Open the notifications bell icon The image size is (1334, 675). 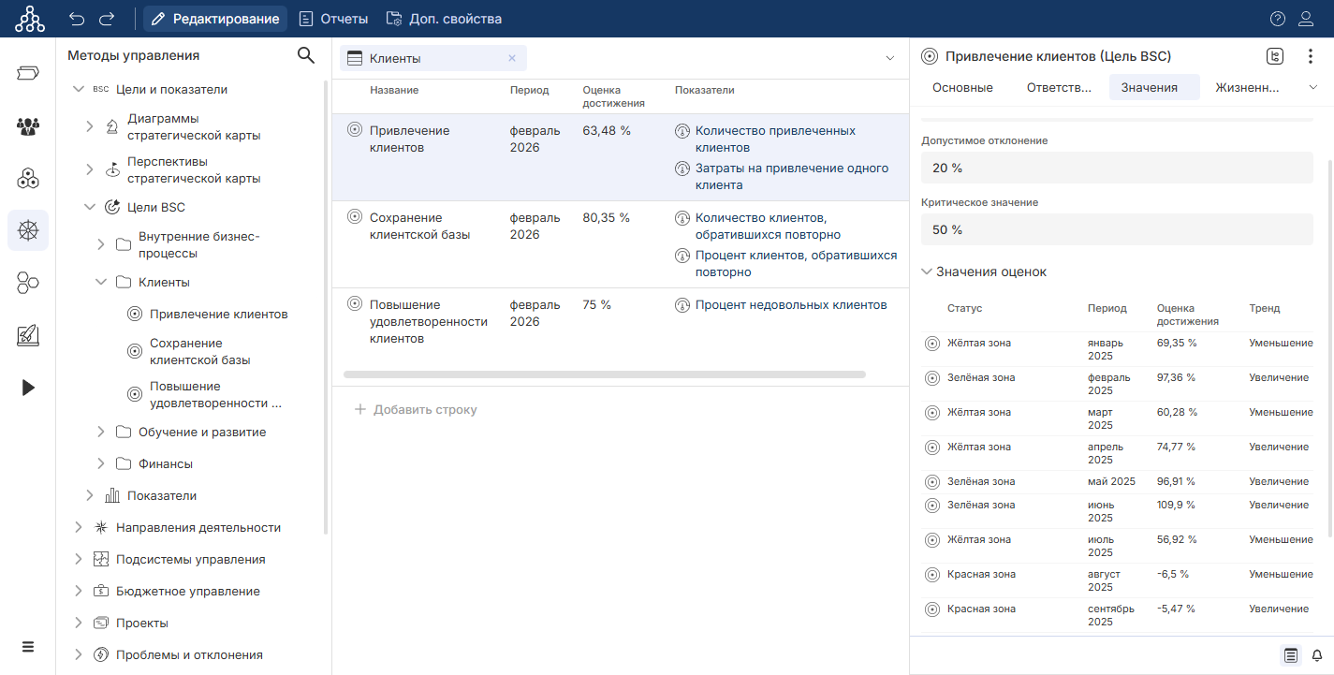click(x=1316, y=655)
